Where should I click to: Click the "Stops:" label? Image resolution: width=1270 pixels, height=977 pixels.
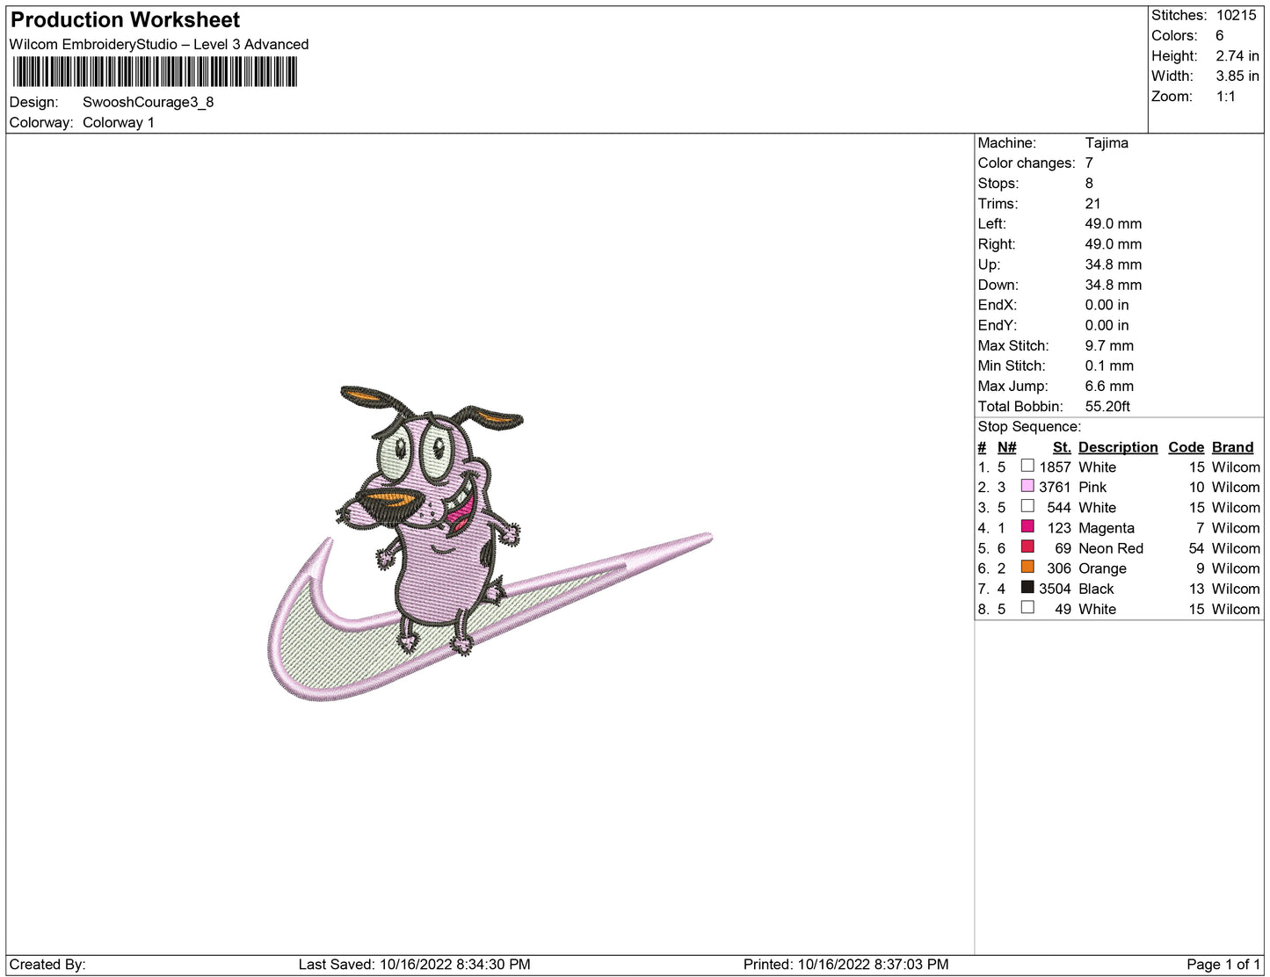click(x=998, y=183)
